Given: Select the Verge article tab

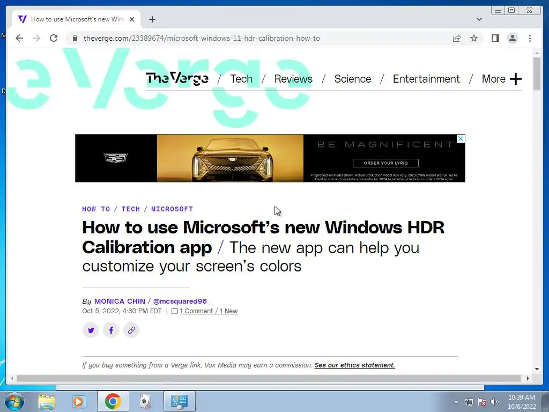Looking at the screenshot, I should click(x=76, y=19).
